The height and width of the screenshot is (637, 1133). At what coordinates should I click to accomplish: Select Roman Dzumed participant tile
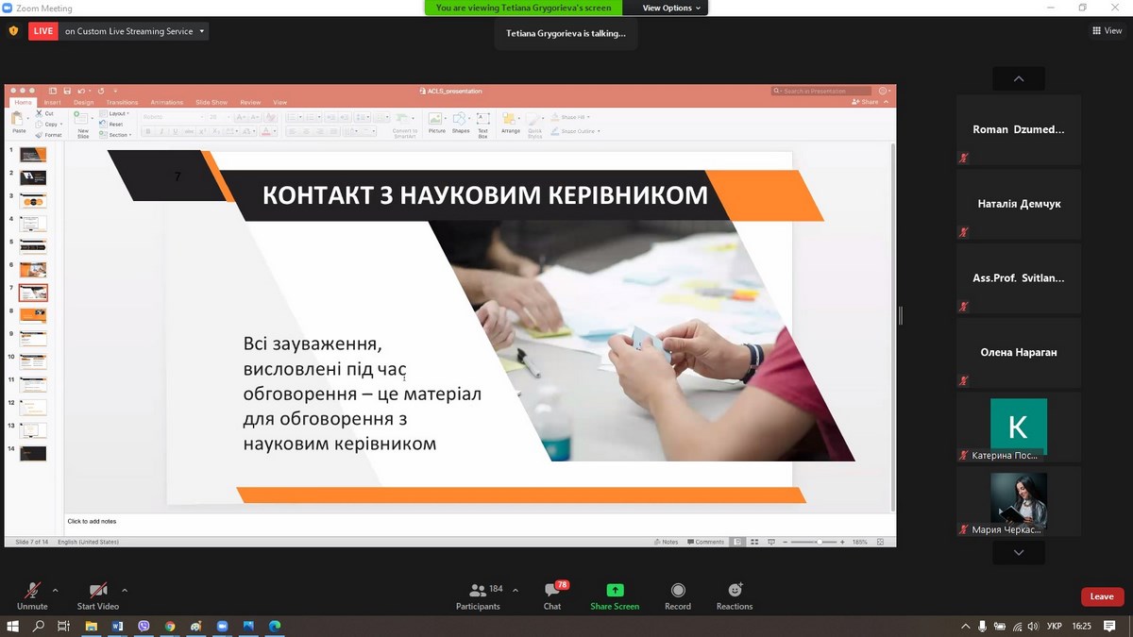click(x=1018, y=130)
